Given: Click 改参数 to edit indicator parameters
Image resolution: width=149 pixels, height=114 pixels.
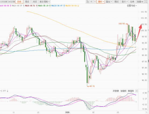Looking at the screenshot, I should tap(116, 91).
